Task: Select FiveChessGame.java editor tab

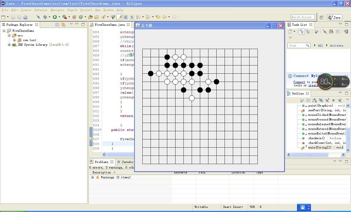Action: tap(110, 25)
